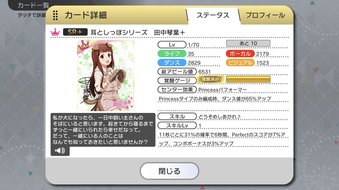Tap the gold awakening gauge bar
This screenshot has width=339, height=190.
click(x=248, y=79)
